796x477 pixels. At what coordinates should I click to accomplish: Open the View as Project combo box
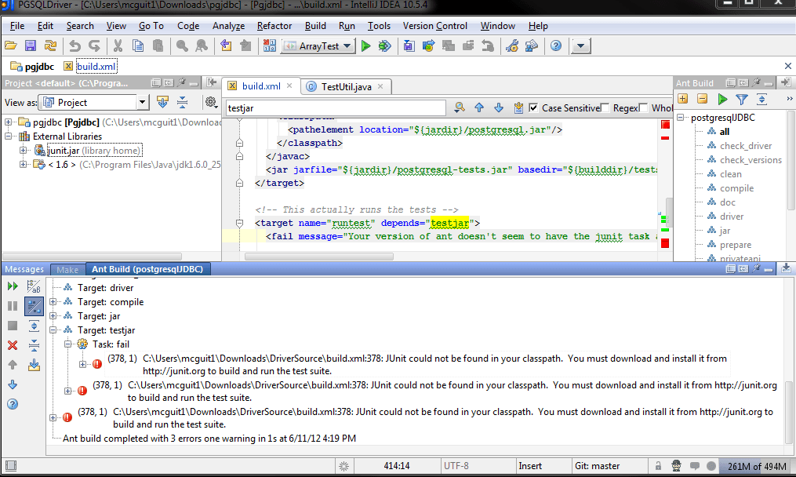(x=93, y=102)
